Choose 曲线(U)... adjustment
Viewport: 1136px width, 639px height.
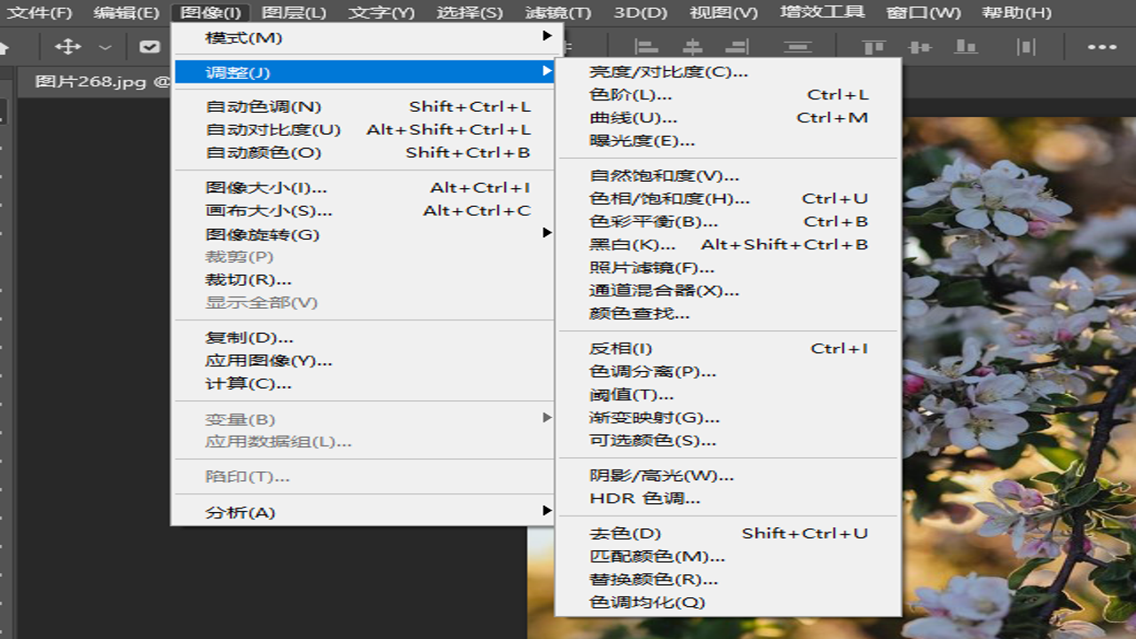(x=729, y=117)
